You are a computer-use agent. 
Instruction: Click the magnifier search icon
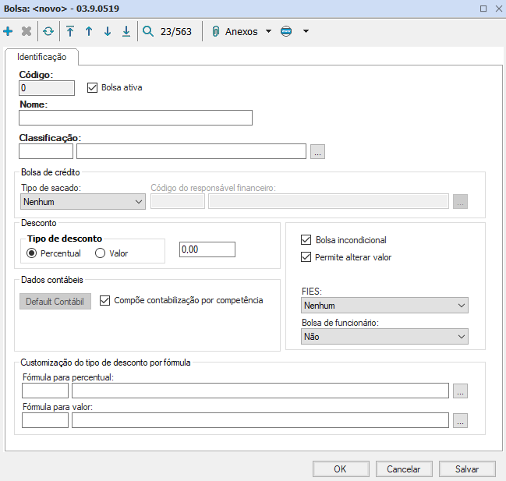[149, 32]
